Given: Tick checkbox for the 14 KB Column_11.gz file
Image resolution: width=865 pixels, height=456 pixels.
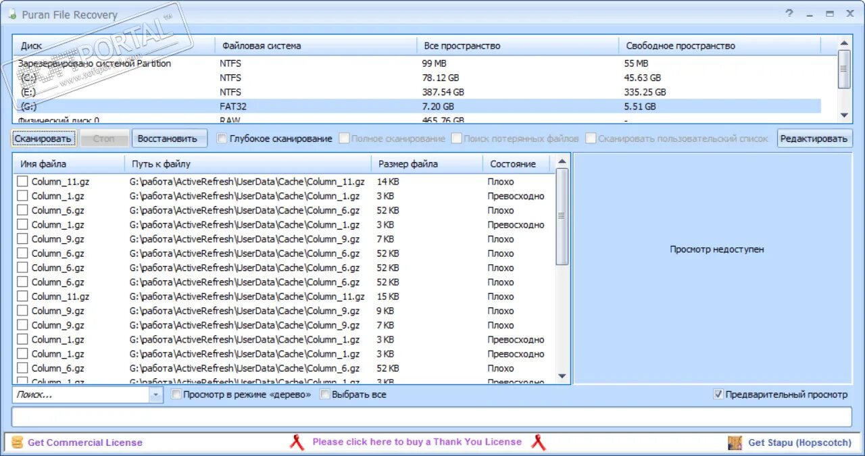Looking at the screenshot, I should tap(22, 181).
